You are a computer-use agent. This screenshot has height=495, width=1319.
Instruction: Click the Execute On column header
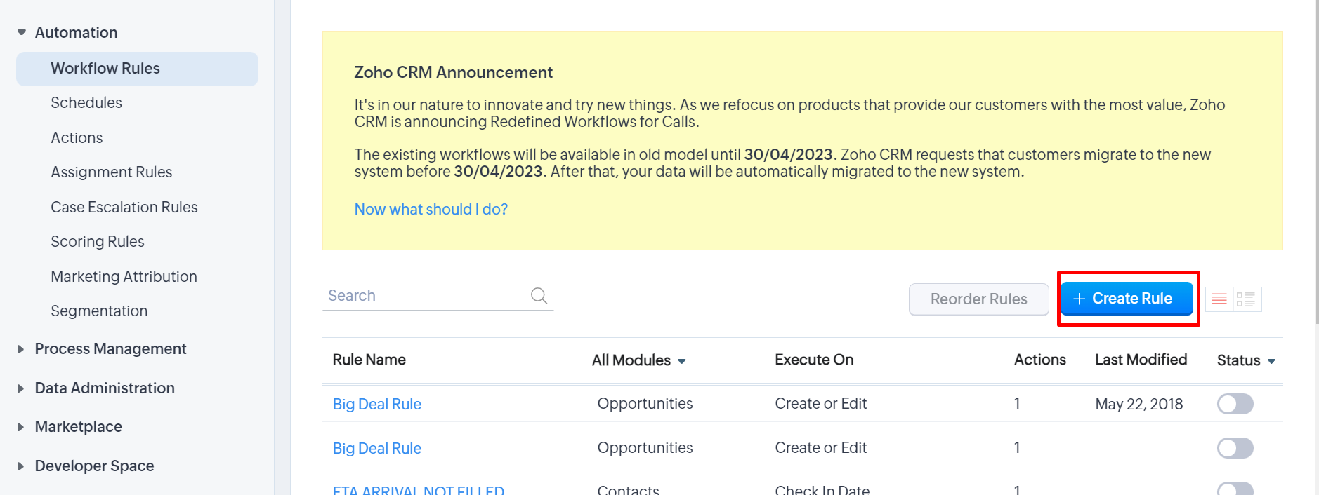tap(814, 360)
